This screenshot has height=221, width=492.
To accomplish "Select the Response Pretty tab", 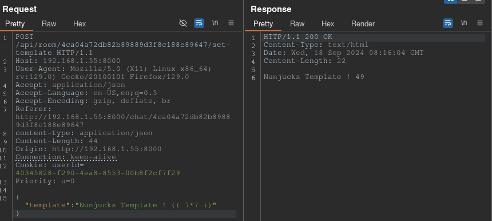I will pos(263,24).
